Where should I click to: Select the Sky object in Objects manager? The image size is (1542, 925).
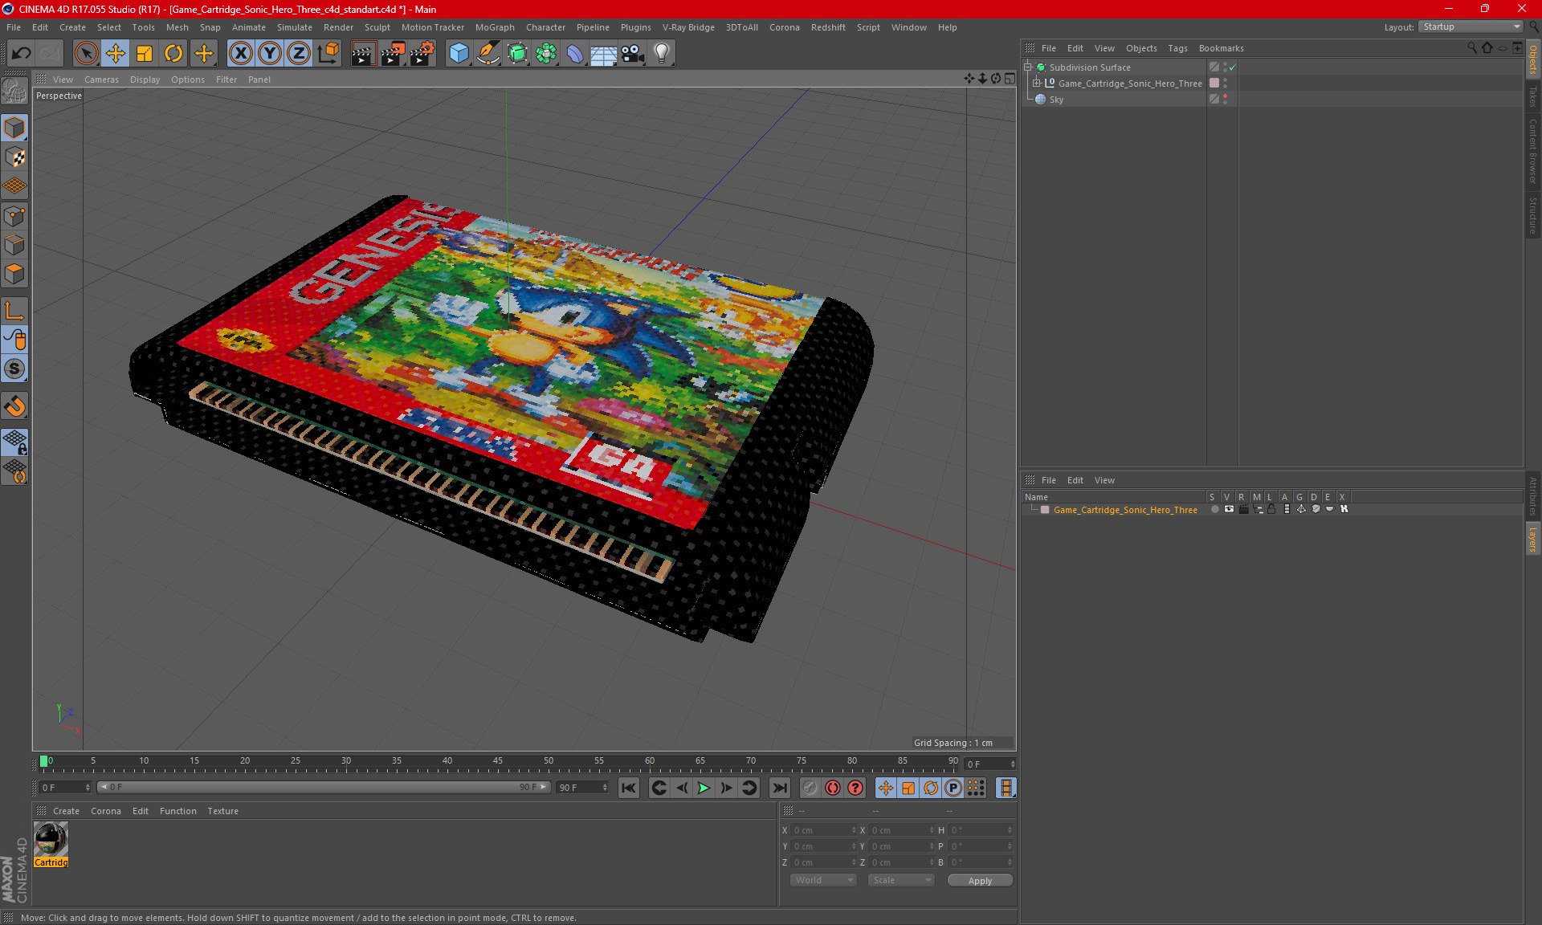pyautogui.click(x=1056, y=100)
